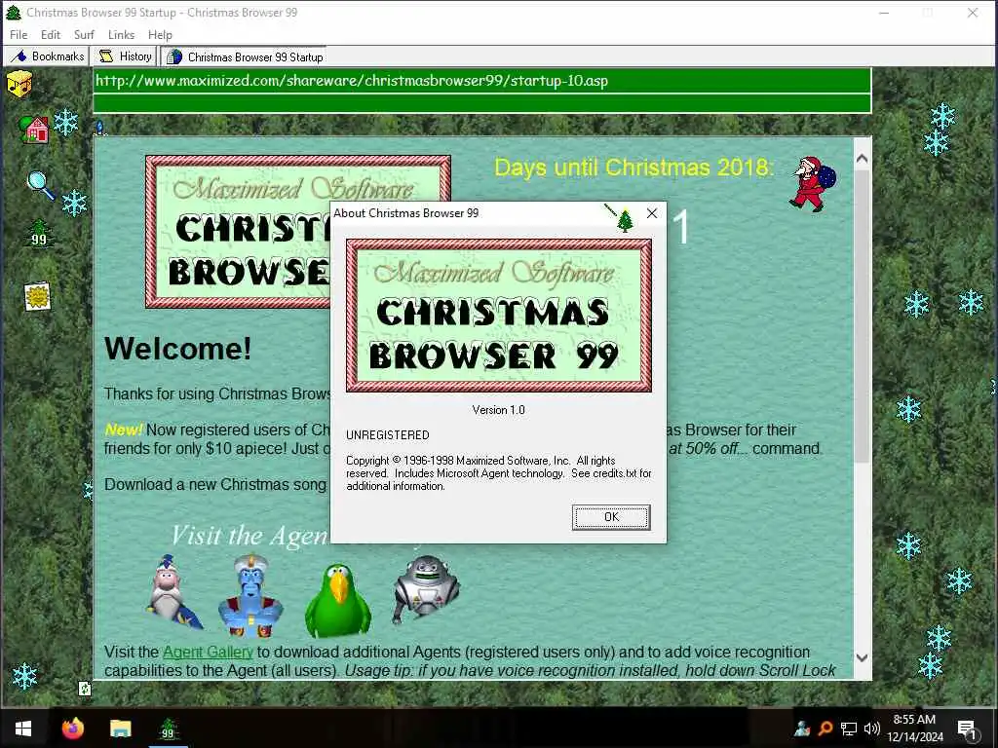This screenshot has height=748, width=998.
Task: Open network status tray icon
Action: tap(849, 729)
